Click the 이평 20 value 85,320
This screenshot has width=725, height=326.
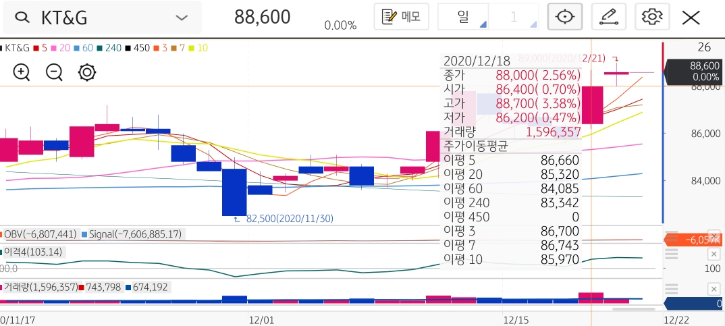[560, 175]
